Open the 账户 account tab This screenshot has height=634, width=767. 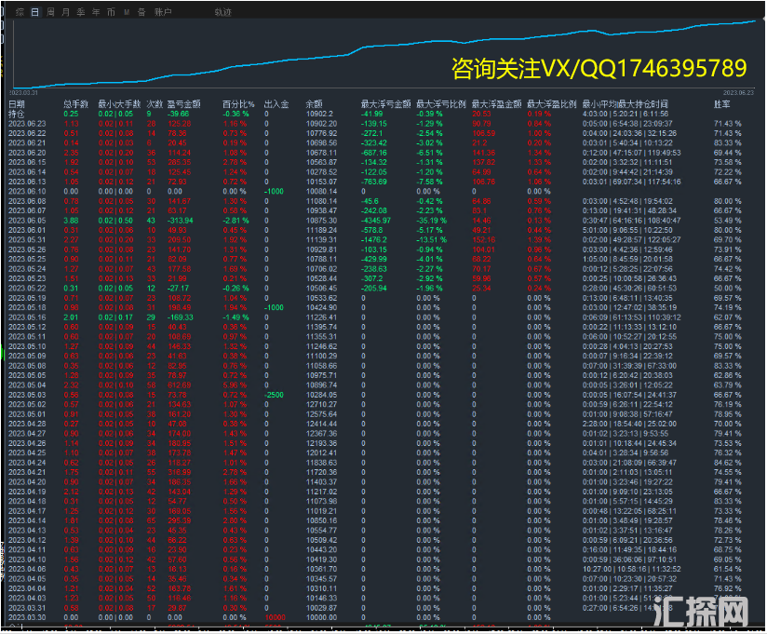coord(164,12)
